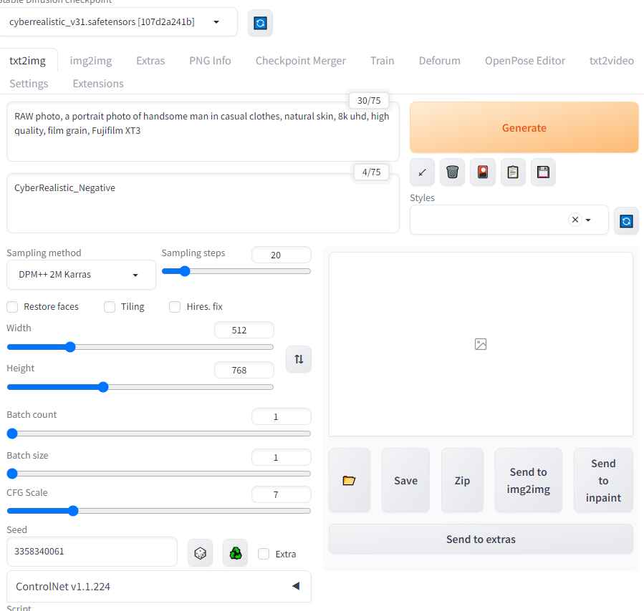Image resolution: width=644 pixels, height=611 pixels.
Task: Open the Deforum tab
Action: 439,61
